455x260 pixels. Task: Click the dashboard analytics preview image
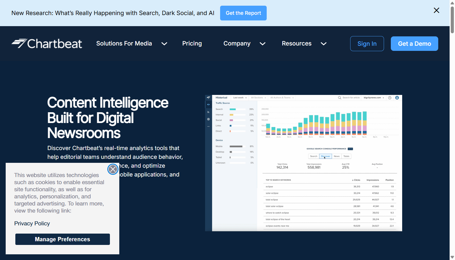(x=304, y=163)
